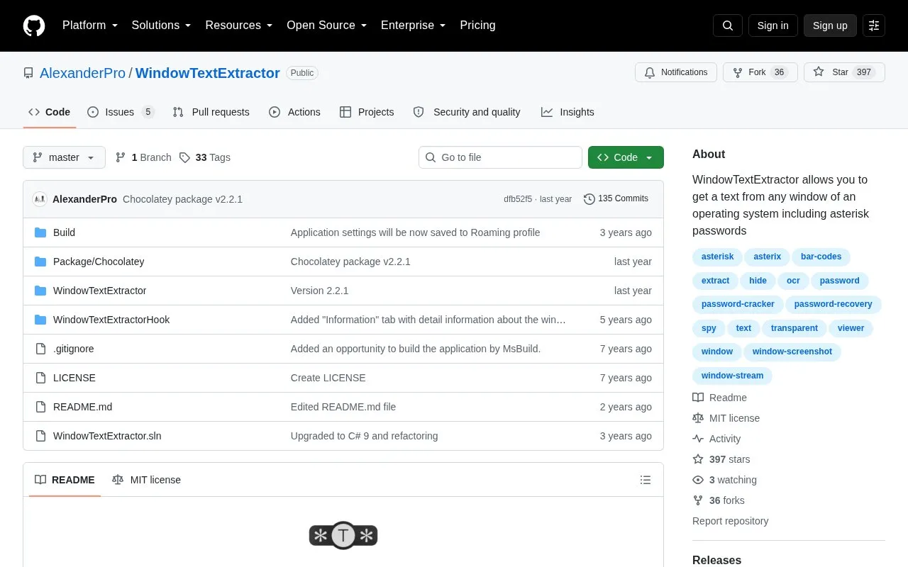View the 397 stars link
The width and height of the screenshot is (908, 567).
tap(721, 459)
